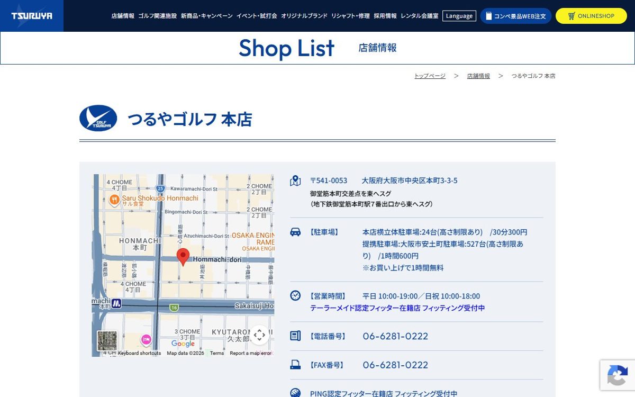Click the globe icon beside PING認定フィッター
Image resolution: width=635 pixels, height=397 pixels.
pos(295,393)
